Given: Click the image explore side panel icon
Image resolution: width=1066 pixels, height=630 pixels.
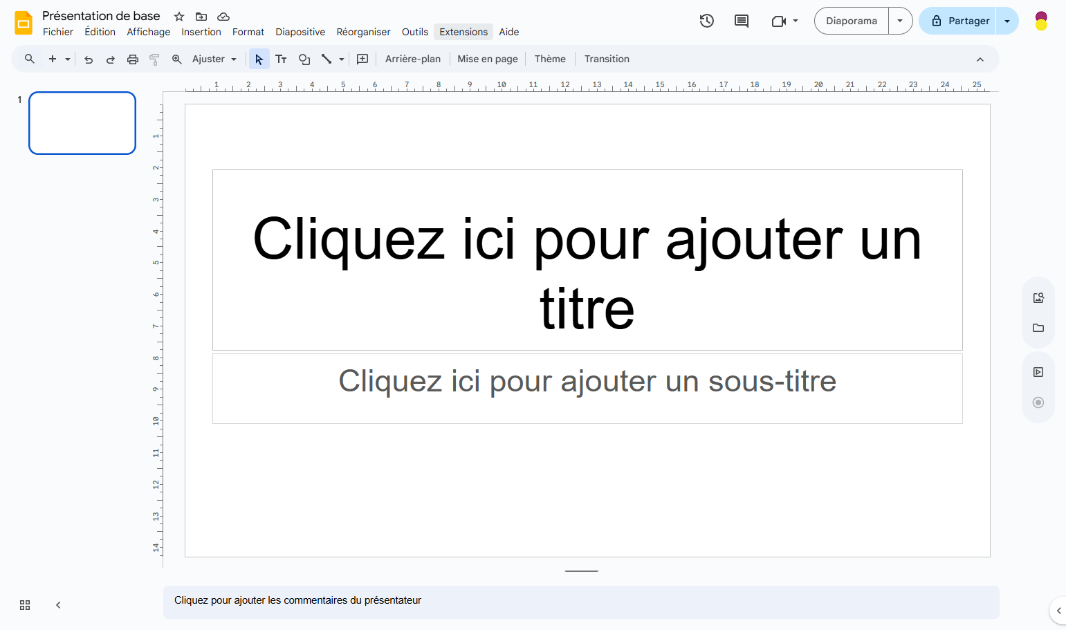Looking at the screenshot, I should 1038,297.
